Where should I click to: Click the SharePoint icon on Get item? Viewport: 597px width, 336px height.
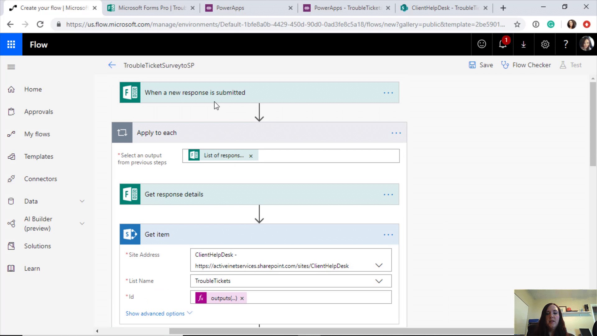[x=130, y=234]
